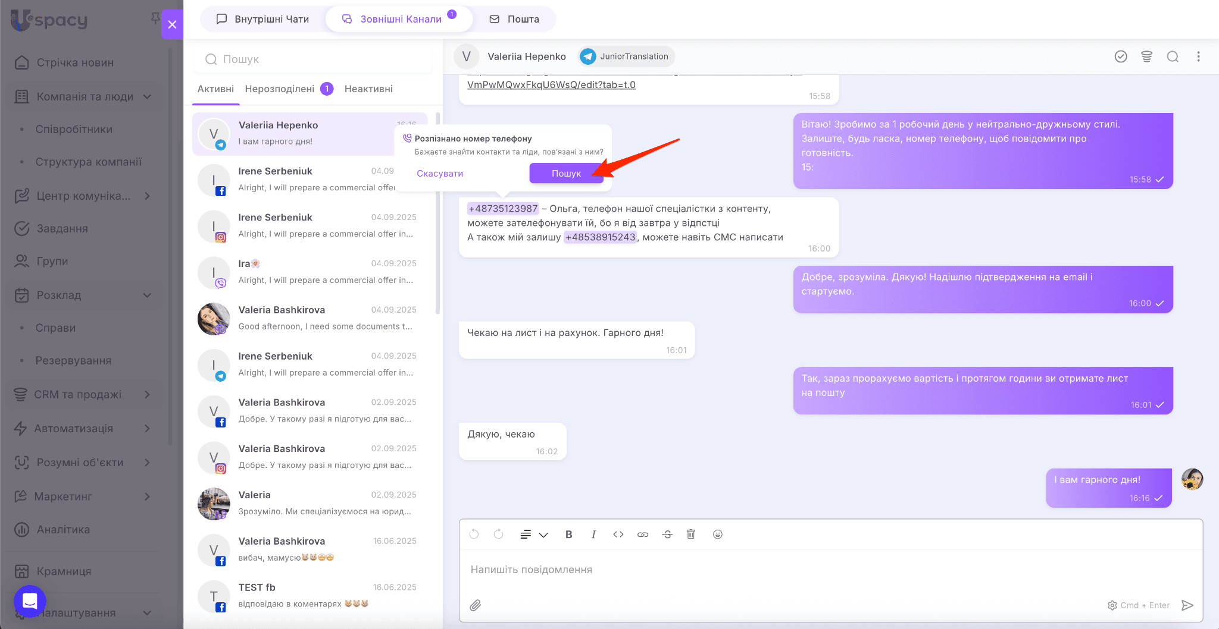Open send settings gear next to Cmd + Enter

(x=1112, y=605)
